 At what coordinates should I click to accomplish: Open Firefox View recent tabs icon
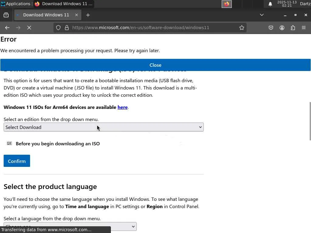pyautogui.click(x=6, y=15)
